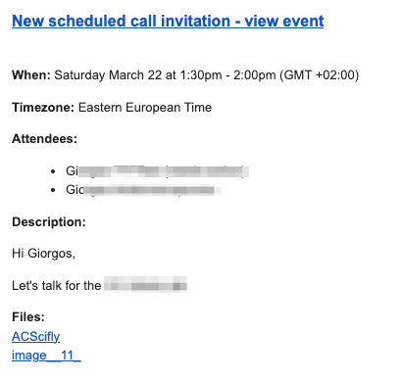Click the 'Files:' label

28,316
